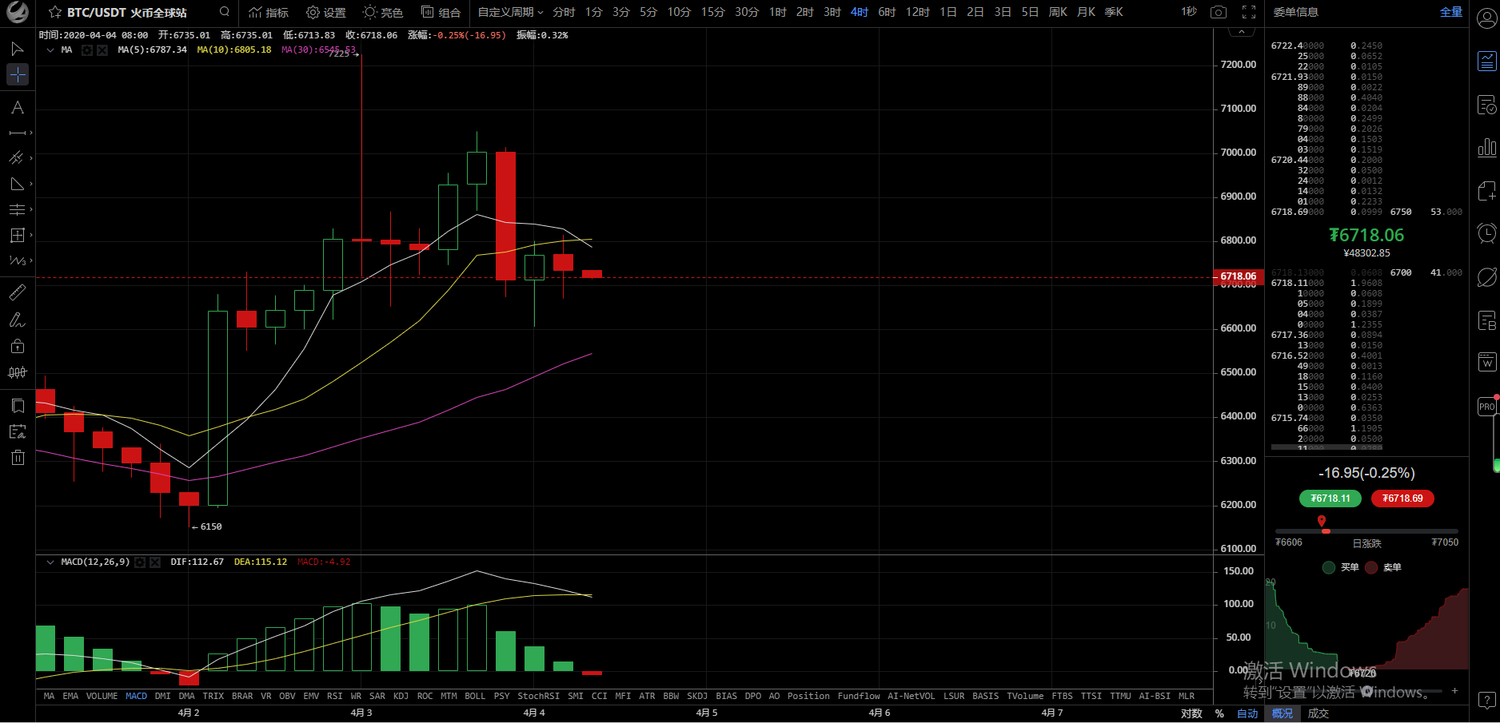Select the text annotation tool (A) in left toolbar

click(17, 107)
